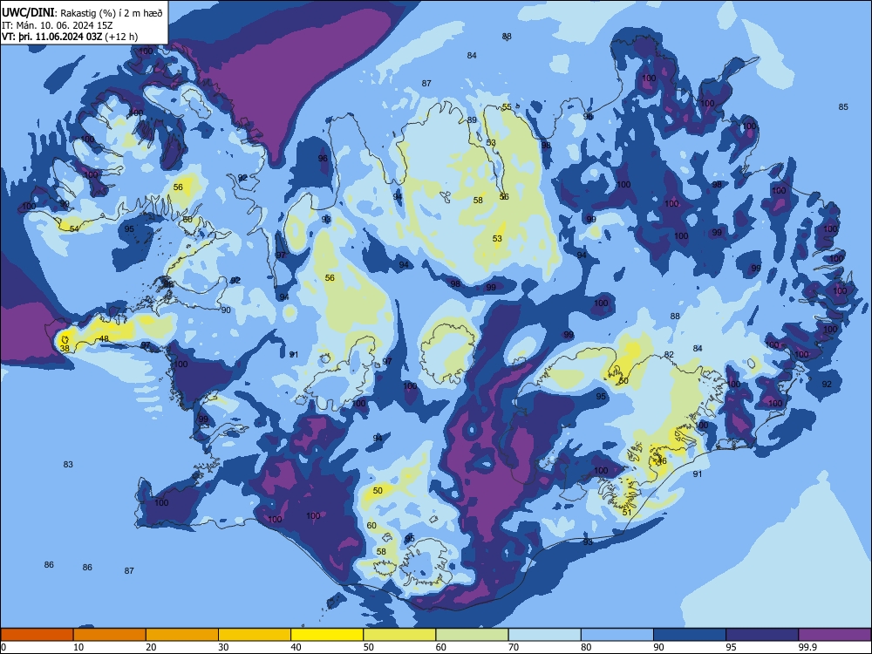Viewport: 872px width, 654px height.
Task: Click the map humidity value '85'
Action: [843, 106]
